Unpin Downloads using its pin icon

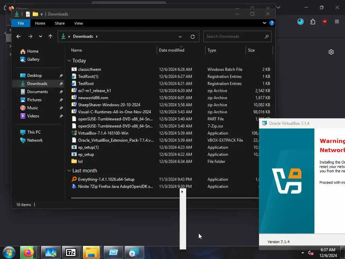pyautogui.click(x=61, y=84)
